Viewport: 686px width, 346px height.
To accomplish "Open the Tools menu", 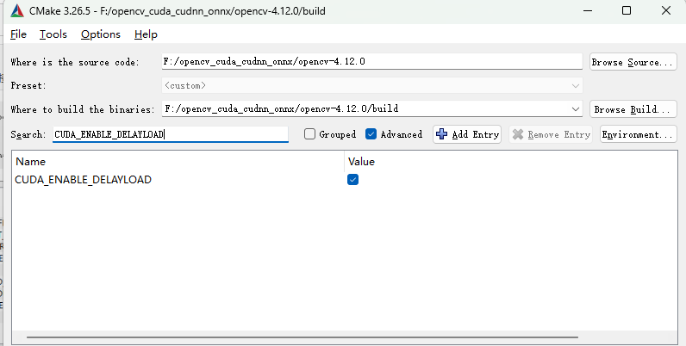I will 53,34.
